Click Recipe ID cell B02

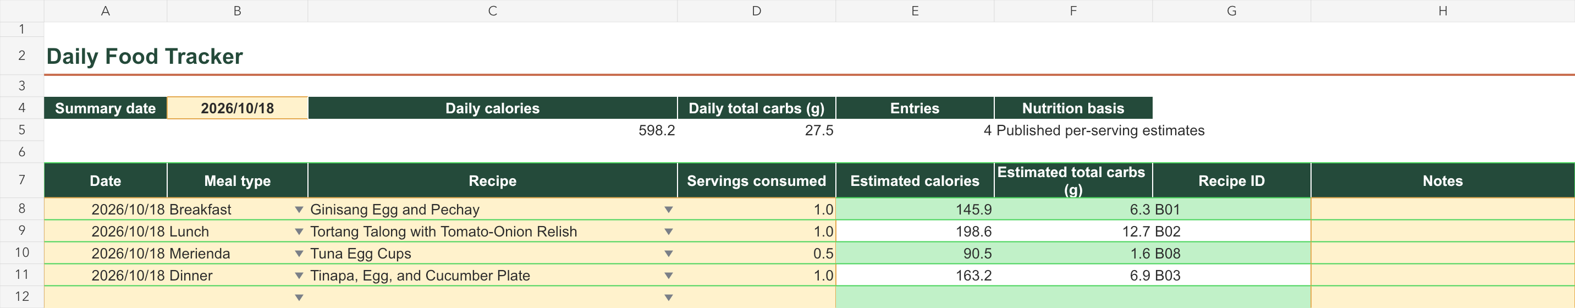(x=1231, y=232)
